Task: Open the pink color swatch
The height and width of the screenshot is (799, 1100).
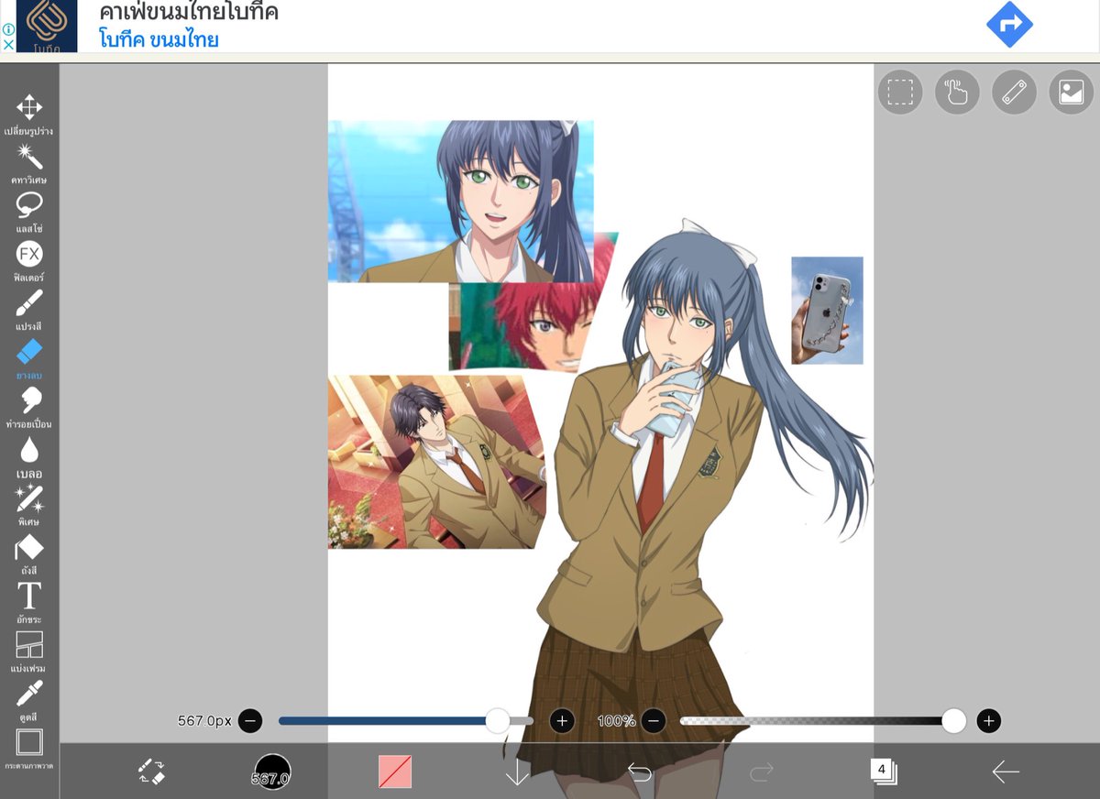Action: click(x=395, y=772)
